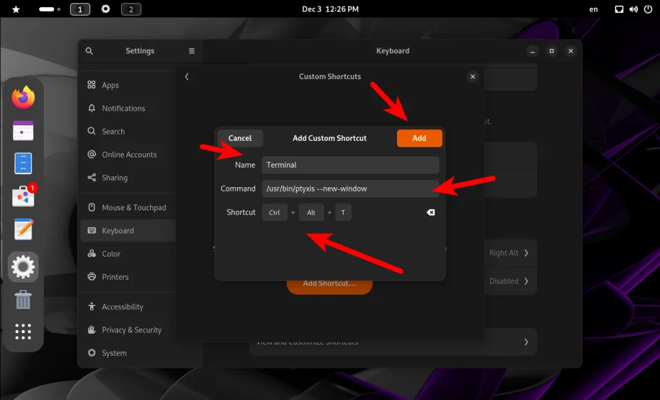660x400 pixels.
Task: Click the Online Accounts at-sign icon
Action: 92,154
